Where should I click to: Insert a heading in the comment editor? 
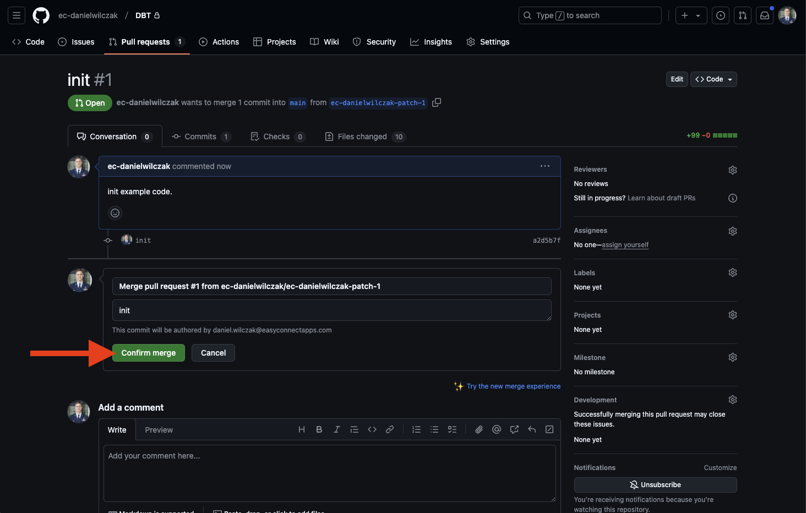[302, 429]
